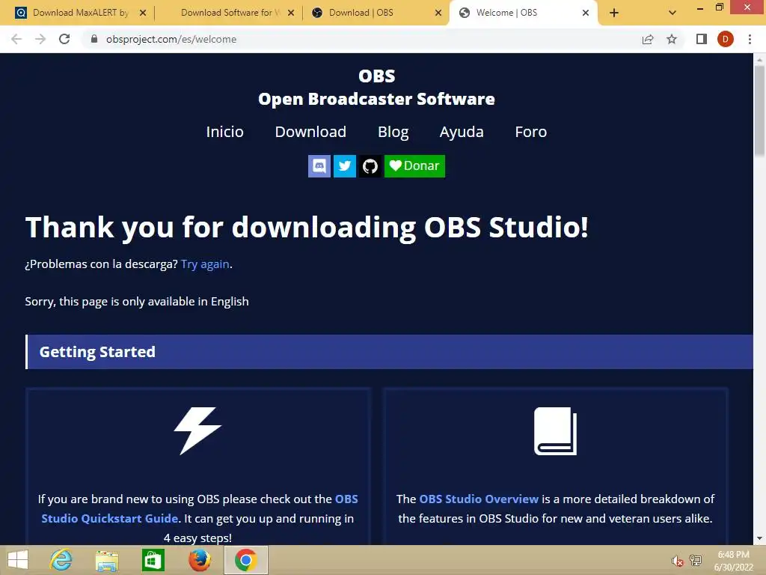The height and width of the screenshot is (575, 766).
Task: Click the Chrome taskbar icon
Action: point(245,560)
